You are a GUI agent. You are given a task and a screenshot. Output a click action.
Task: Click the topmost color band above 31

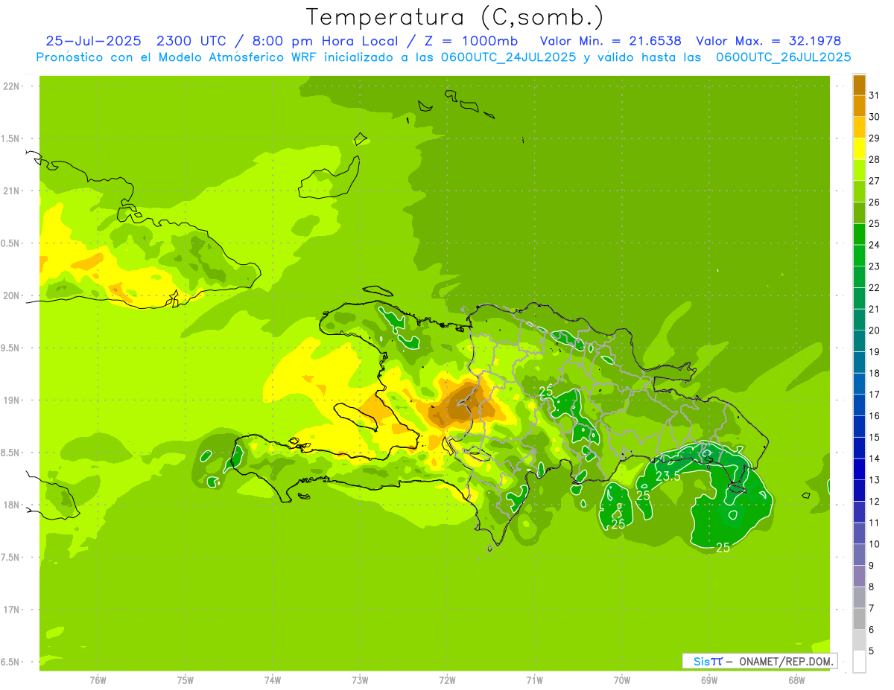(859, 85)
